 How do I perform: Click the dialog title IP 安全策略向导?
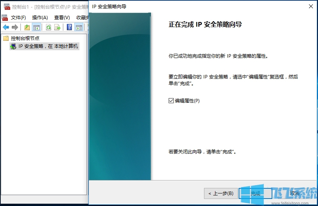pyautogui.click(x=109, y=7)
